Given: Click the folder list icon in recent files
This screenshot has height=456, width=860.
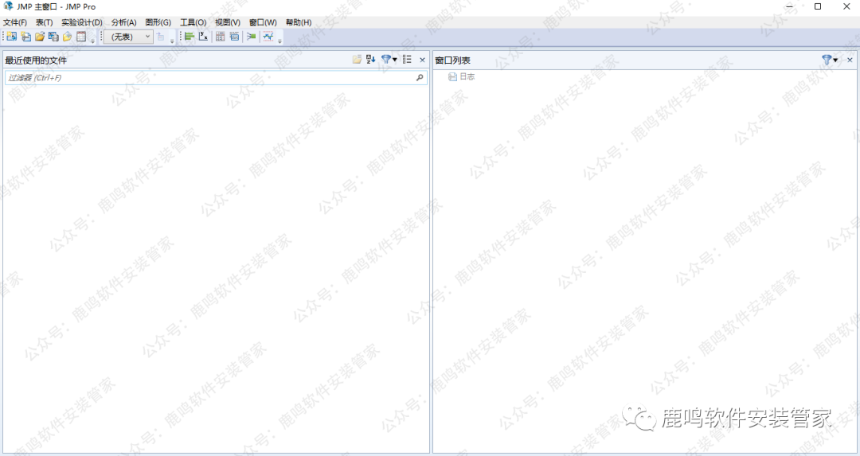Looking at the screenshot, I should click(x=357, y=60).
